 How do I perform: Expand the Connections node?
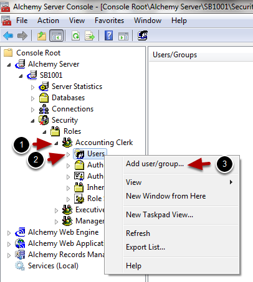pos(32,110)
